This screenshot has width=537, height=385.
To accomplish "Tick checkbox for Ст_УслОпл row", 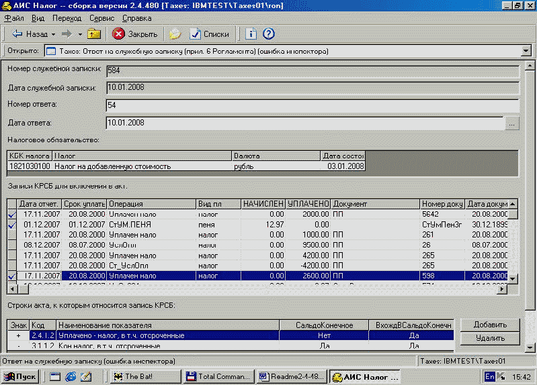I will pyautogui.click(x=12, y=266).
